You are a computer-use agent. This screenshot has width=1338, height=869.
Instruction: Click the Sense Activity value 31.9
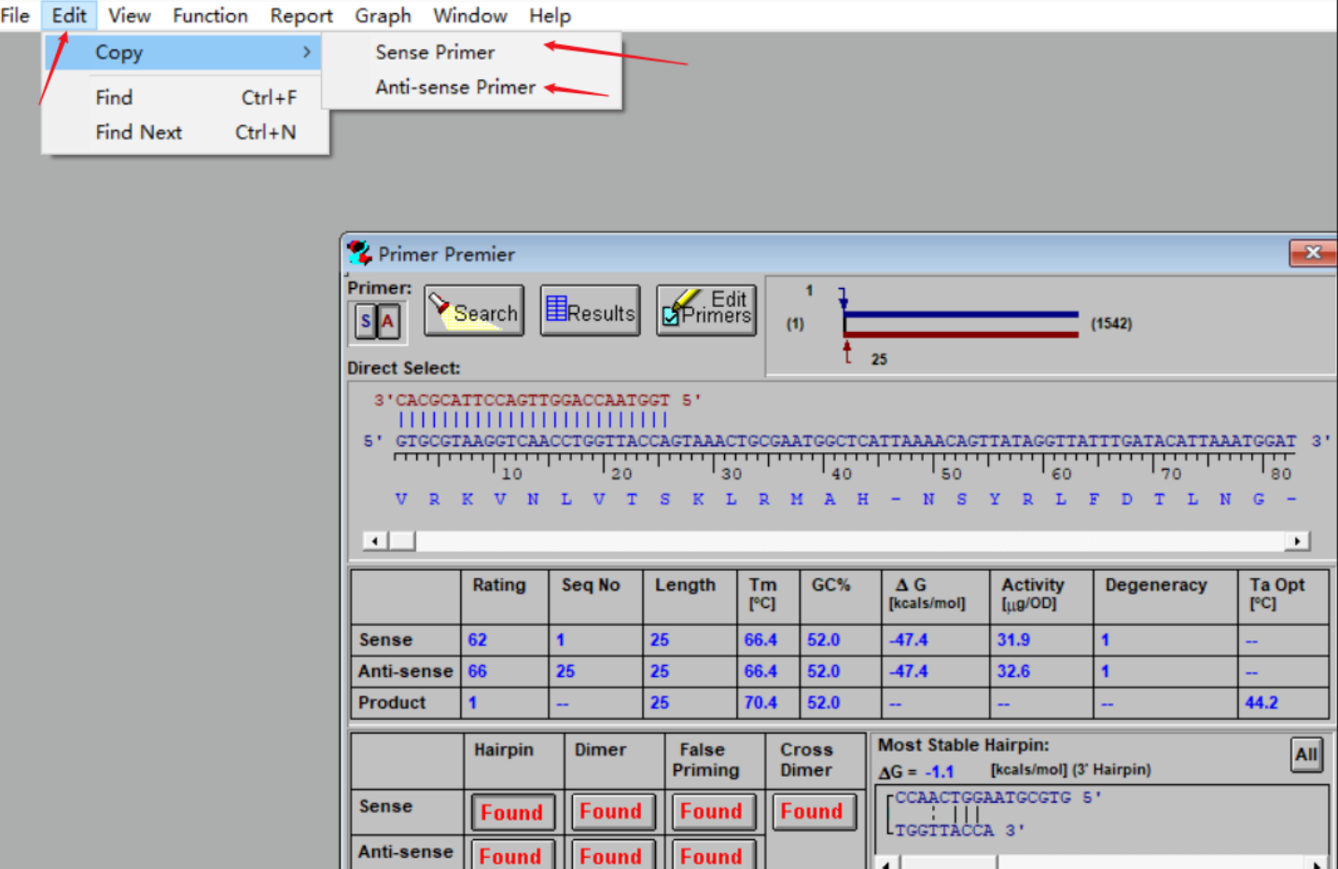pyautogui.click(x=1013, y=640)
